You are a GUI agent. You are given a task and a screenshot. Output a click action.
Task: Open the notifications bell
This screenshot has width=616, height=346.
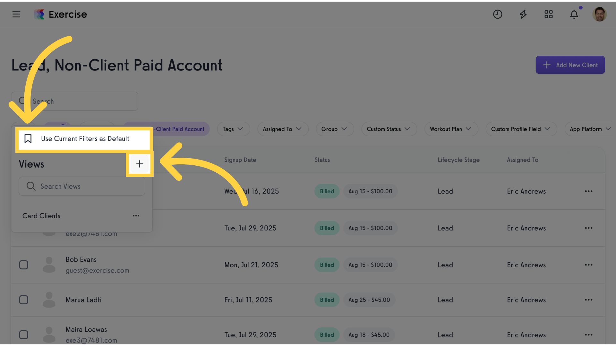click(574, 14)
